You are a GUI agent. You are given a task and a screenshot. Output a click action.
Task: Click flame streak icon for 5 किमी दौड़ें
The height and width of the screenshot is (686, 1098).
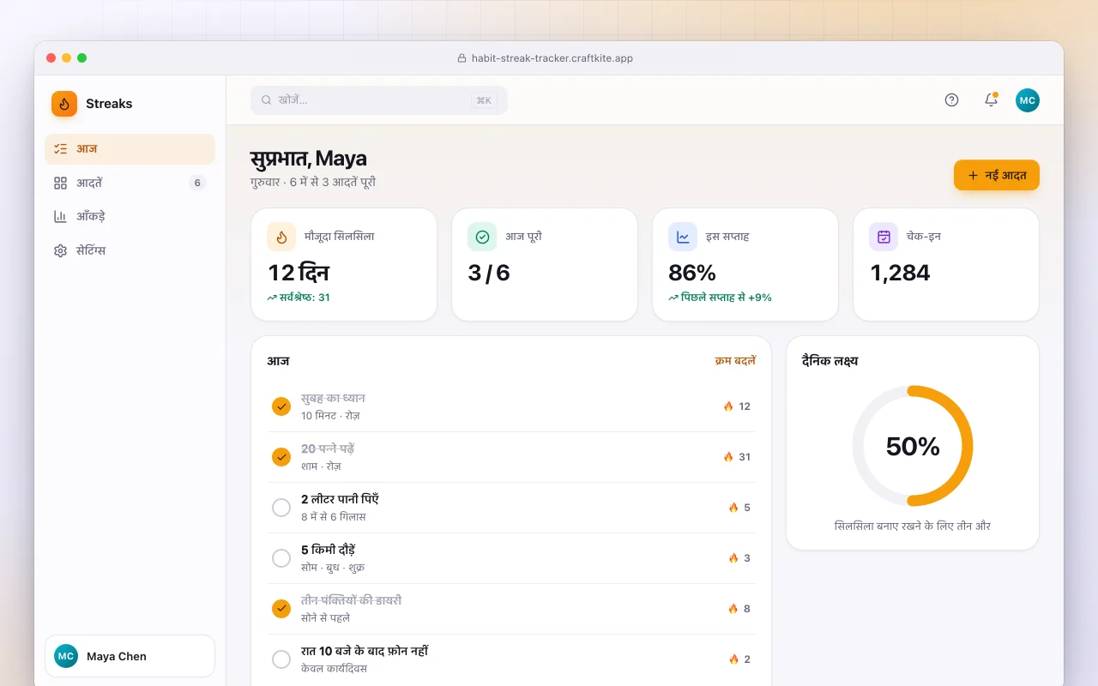[733, 558]
